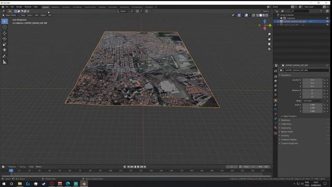332x187 pixels.
Task: Click the zoom magnifier viewport gizmo
Action: pos(269,34)
